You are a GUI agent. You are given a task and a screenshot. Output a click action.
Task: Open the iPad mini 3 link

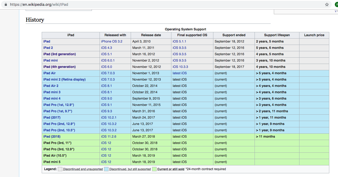[52, 92]
